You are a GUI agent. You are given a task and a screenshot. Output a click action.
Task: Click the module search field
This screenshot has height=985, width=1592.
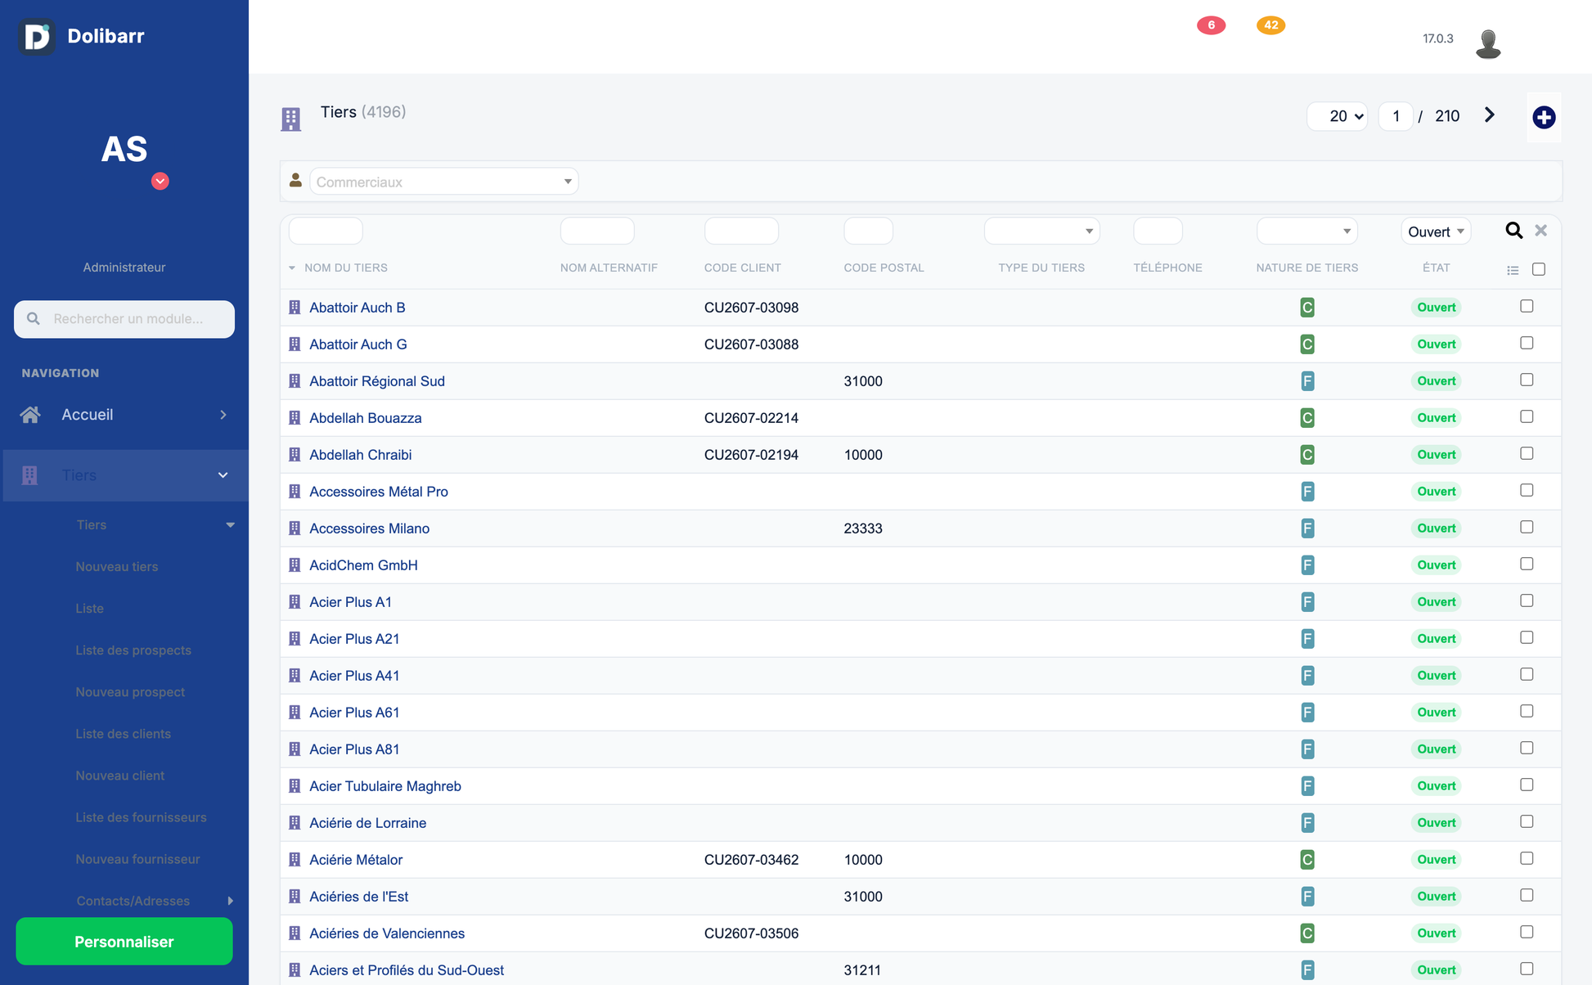click(x=124, y=319)
